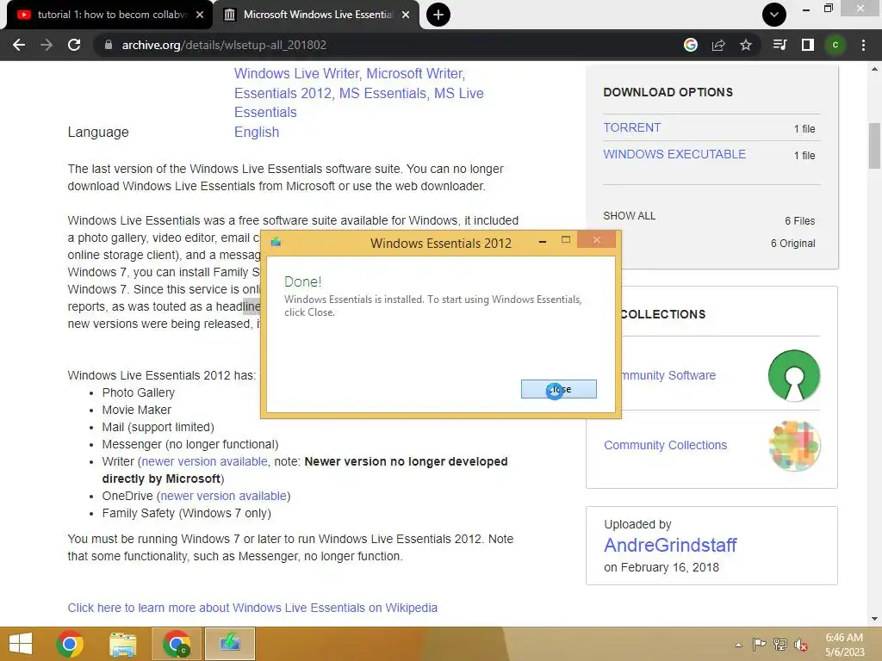The width and height of the screenshot is (882, 661).
Task: Open Chrome from the taskbar
Action: 70,644
